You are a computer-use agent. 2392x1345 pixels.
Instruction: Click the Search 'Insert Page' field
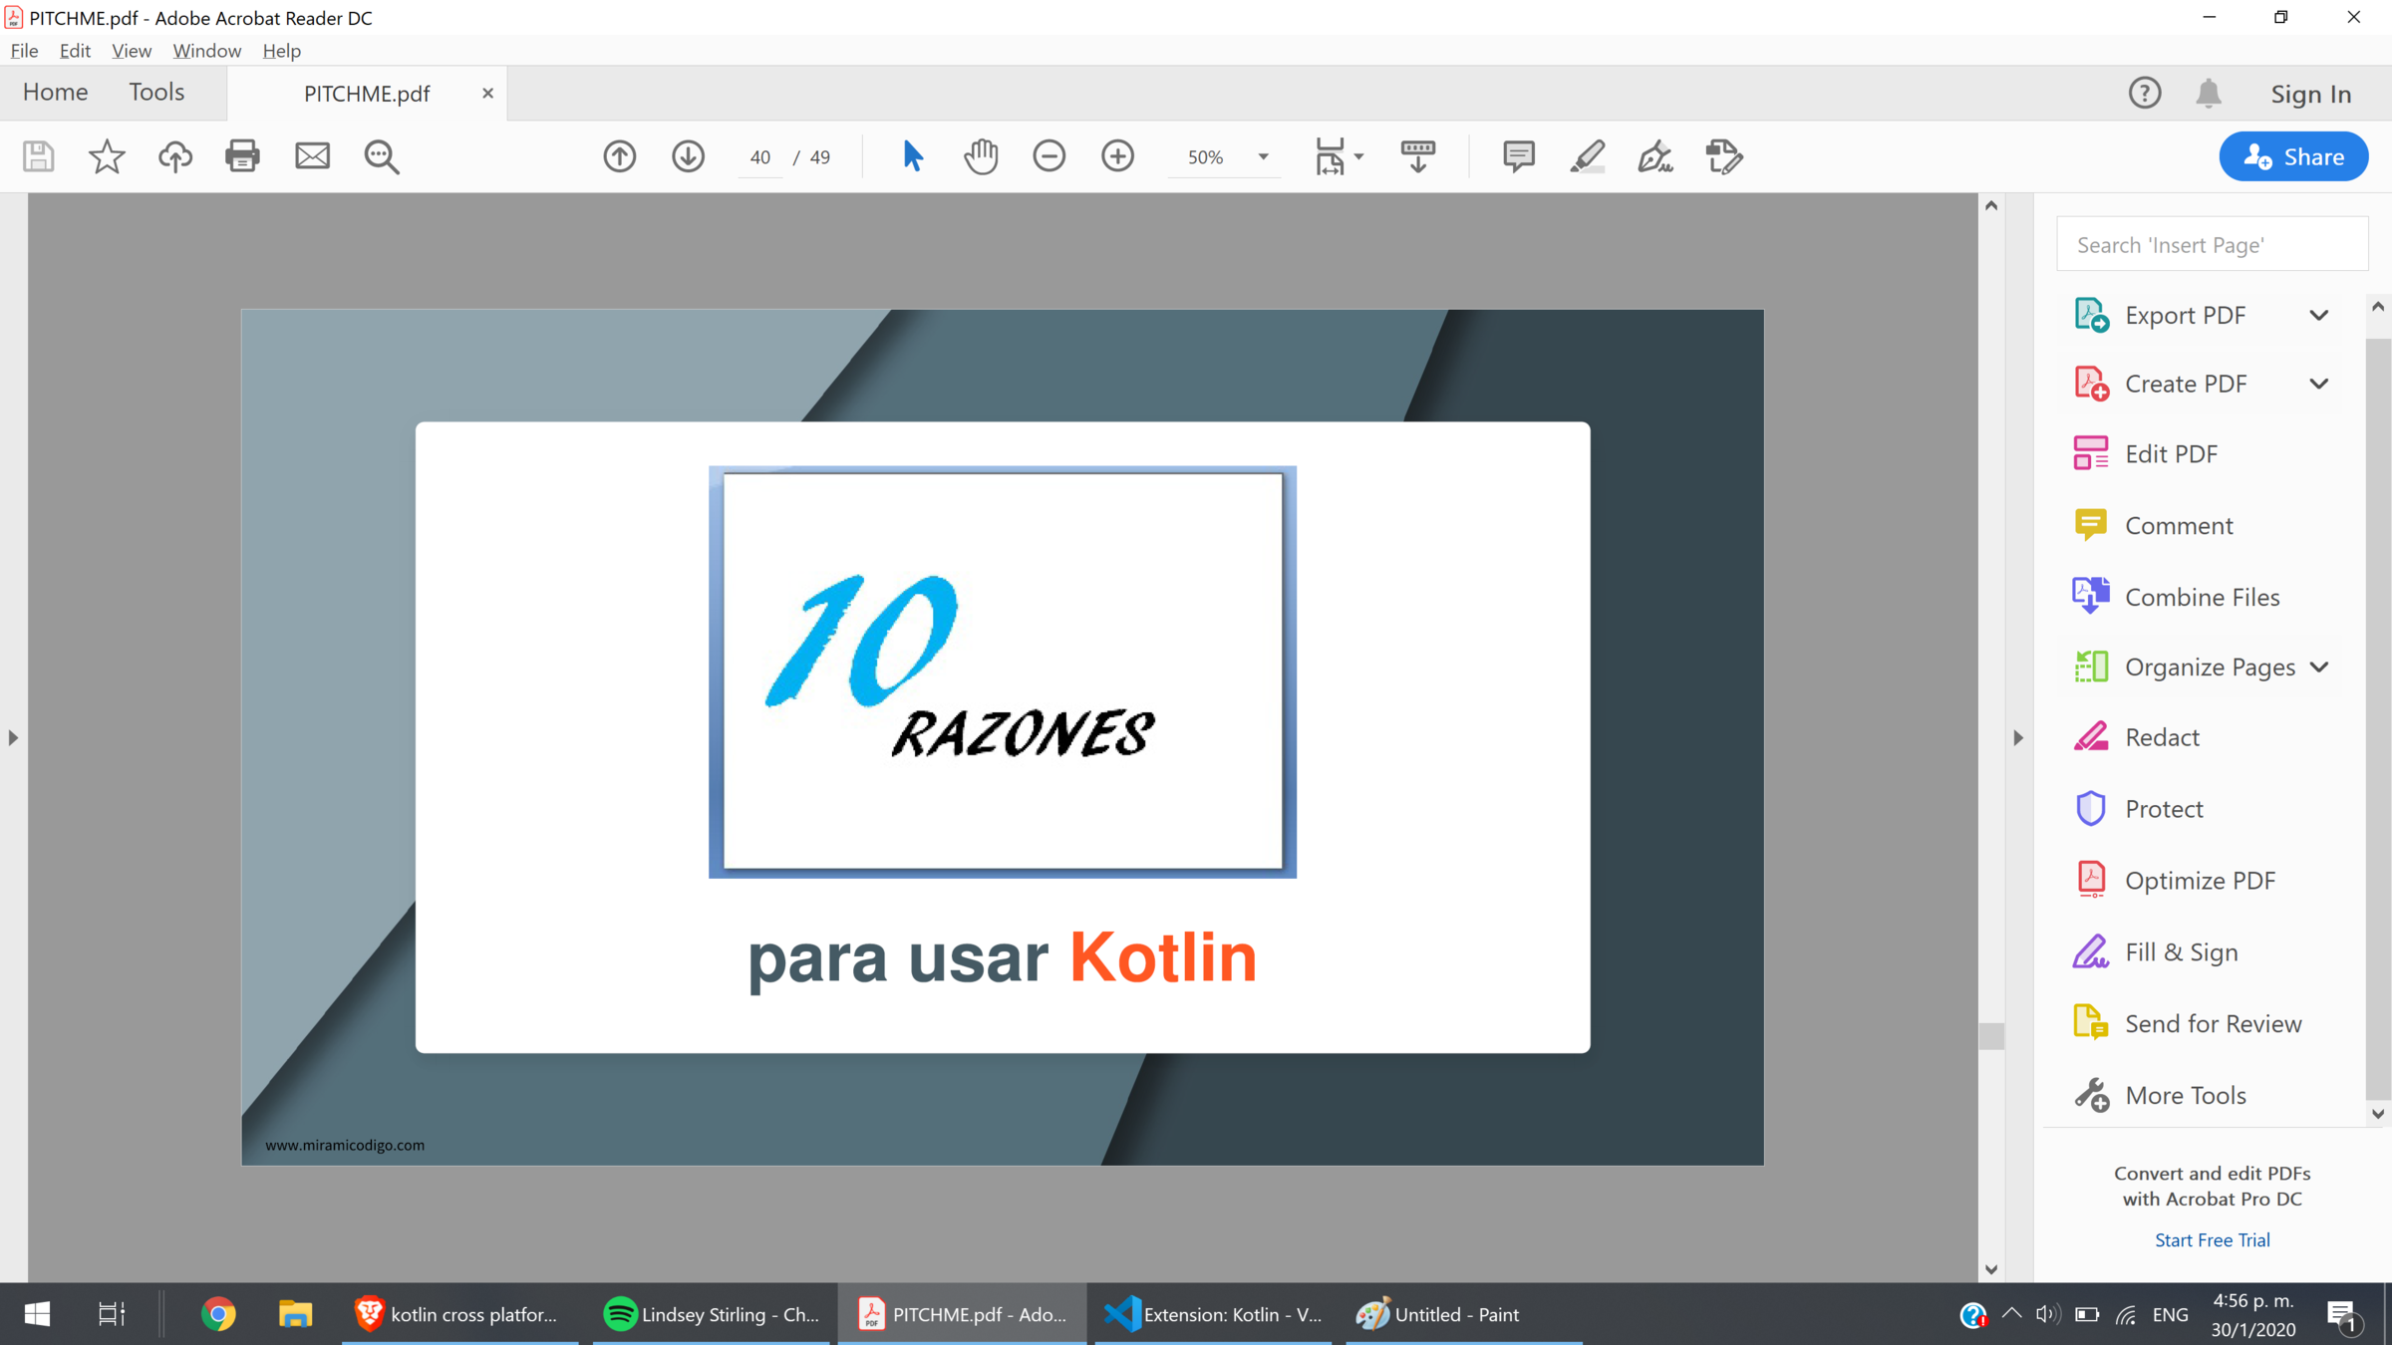pos(2211,245)
